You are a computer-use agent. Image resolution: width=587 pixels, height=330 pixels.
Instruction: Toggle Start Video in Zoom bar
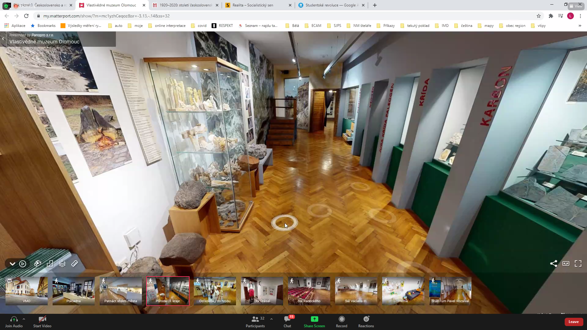(x=42, y=322)
